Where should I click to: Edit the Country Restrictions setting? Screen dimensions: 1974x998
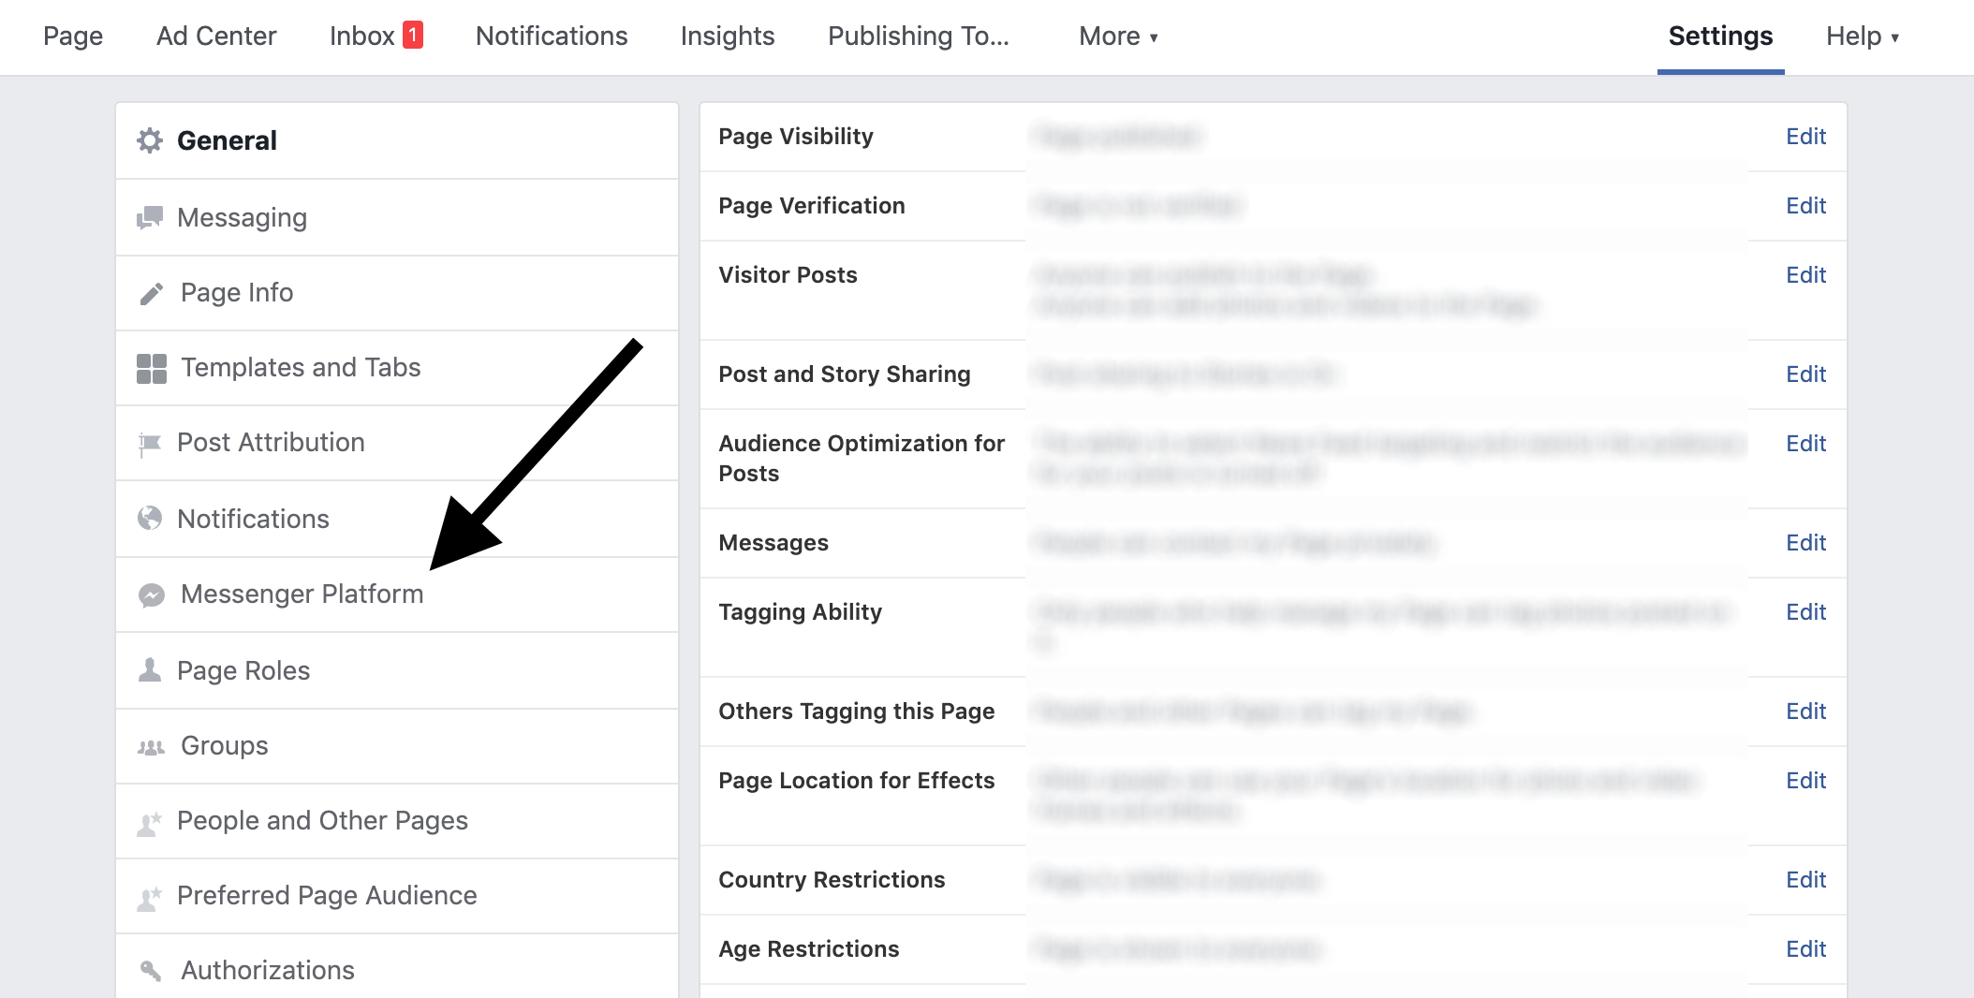tap(1805, 880)
